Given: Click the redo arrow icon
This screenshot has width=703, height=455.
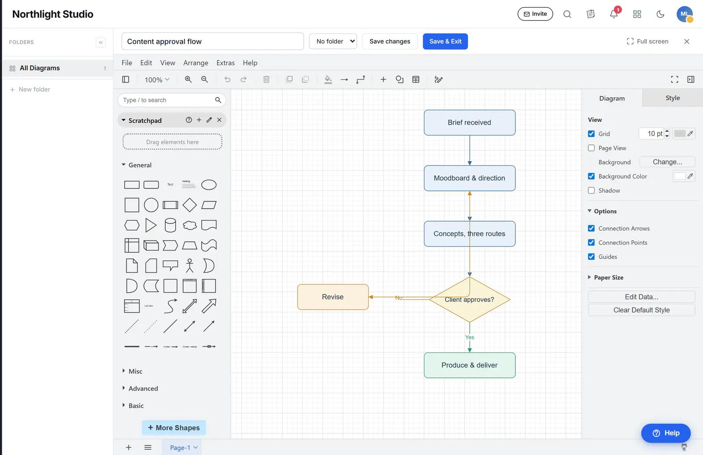Looking at the screenshot, I should [243, 79].
